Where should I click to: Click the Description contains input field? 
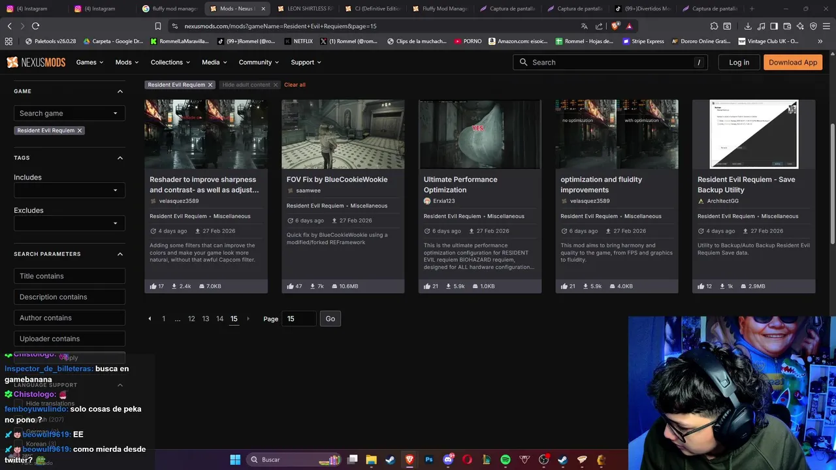pos(69,297)
